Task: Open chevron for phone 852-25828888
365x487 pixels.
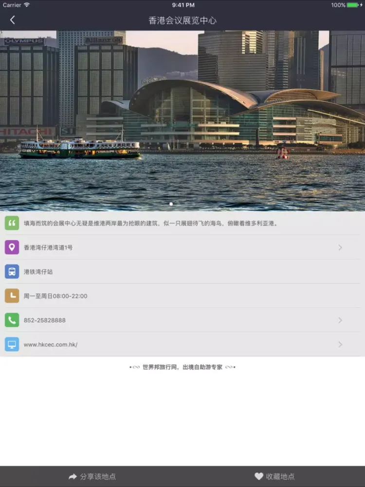Action: point(340,320)
